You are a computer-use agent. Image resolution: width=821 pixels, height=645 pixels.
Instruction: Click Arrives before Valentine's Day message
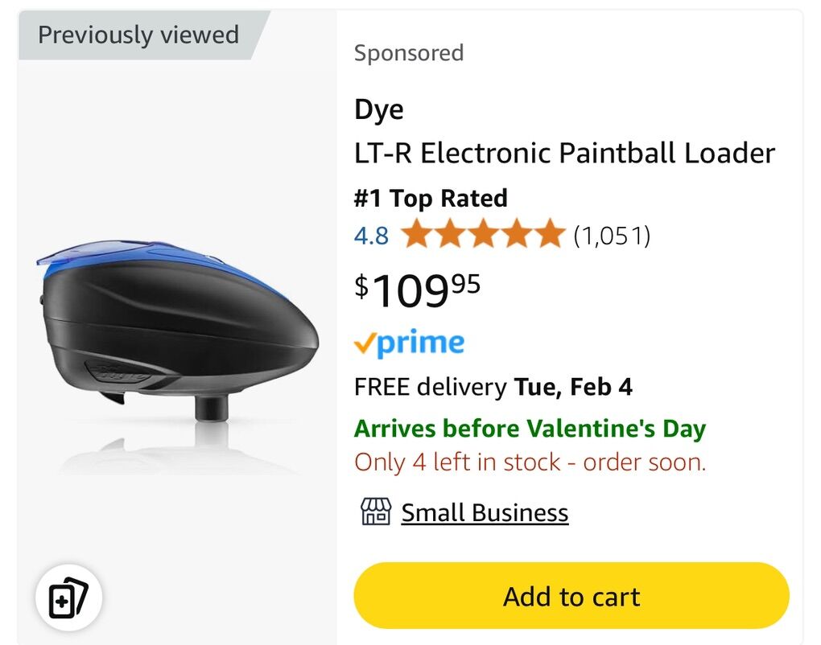530,428
